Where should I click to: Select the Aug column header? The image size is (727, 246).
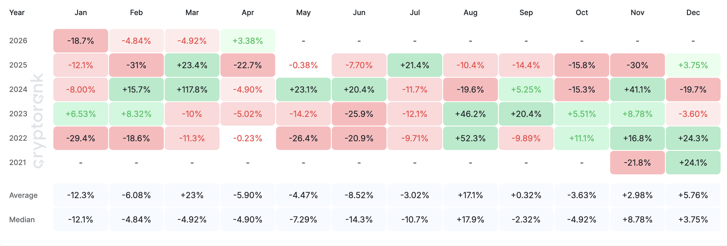470,12
